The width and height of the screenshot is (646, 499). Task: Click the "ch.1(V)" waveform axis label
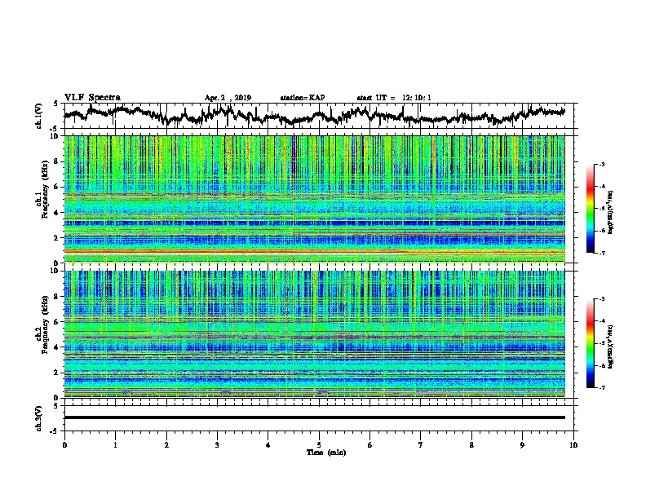(x=39, y=116)
